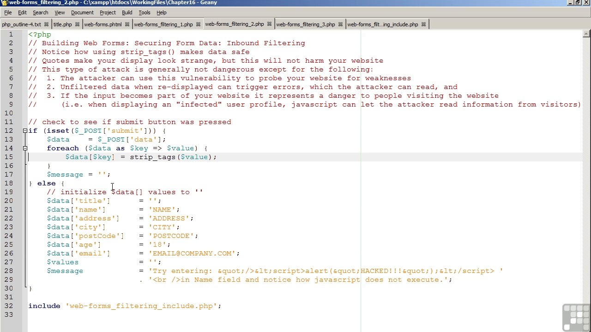Open the Tools menu
The image size is (591, 332).
coord(145,12)
